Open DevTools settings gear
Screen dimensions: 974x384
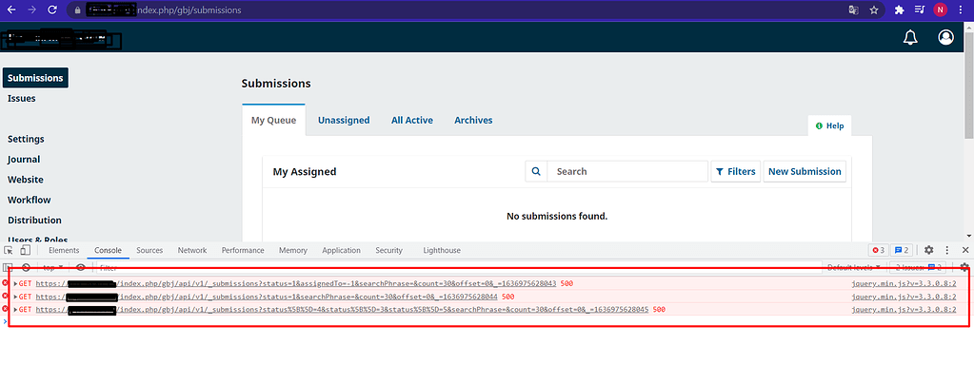pyautogui.click(x=928, y=250)
